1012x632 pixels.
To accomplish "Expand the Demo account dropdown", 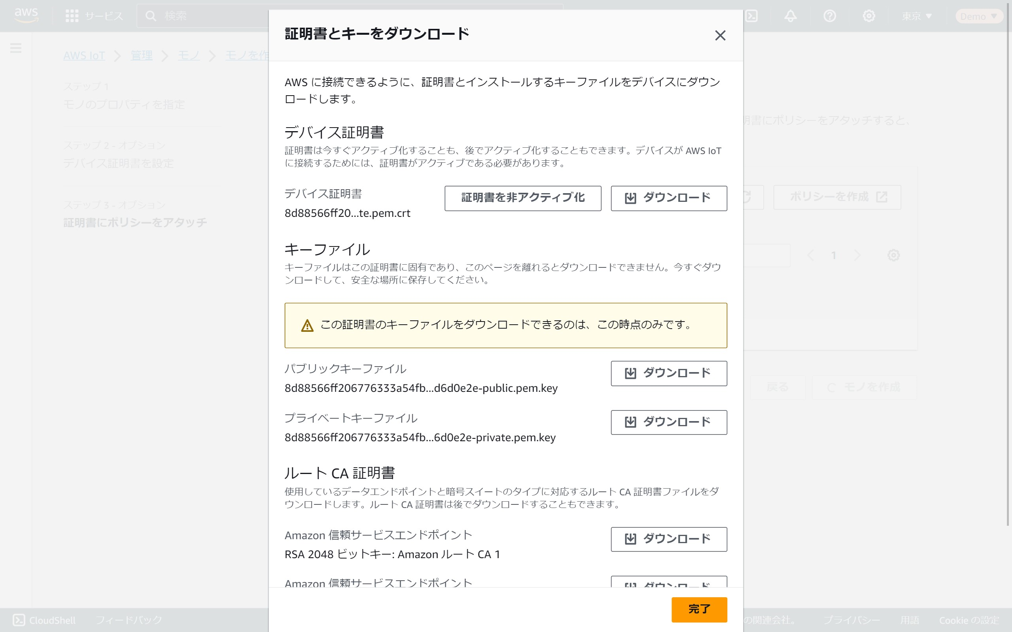I will click(x=978, y=16).
